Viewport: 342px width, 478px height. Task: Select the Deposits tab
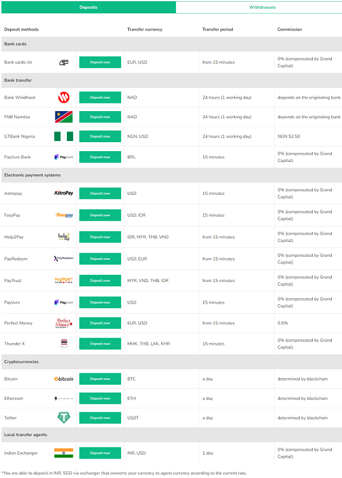[88, 7]
